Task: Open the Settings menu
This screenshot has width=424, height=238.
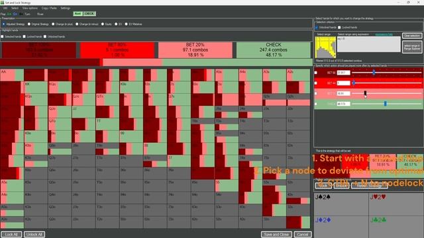Action: [x=65, y=8]
